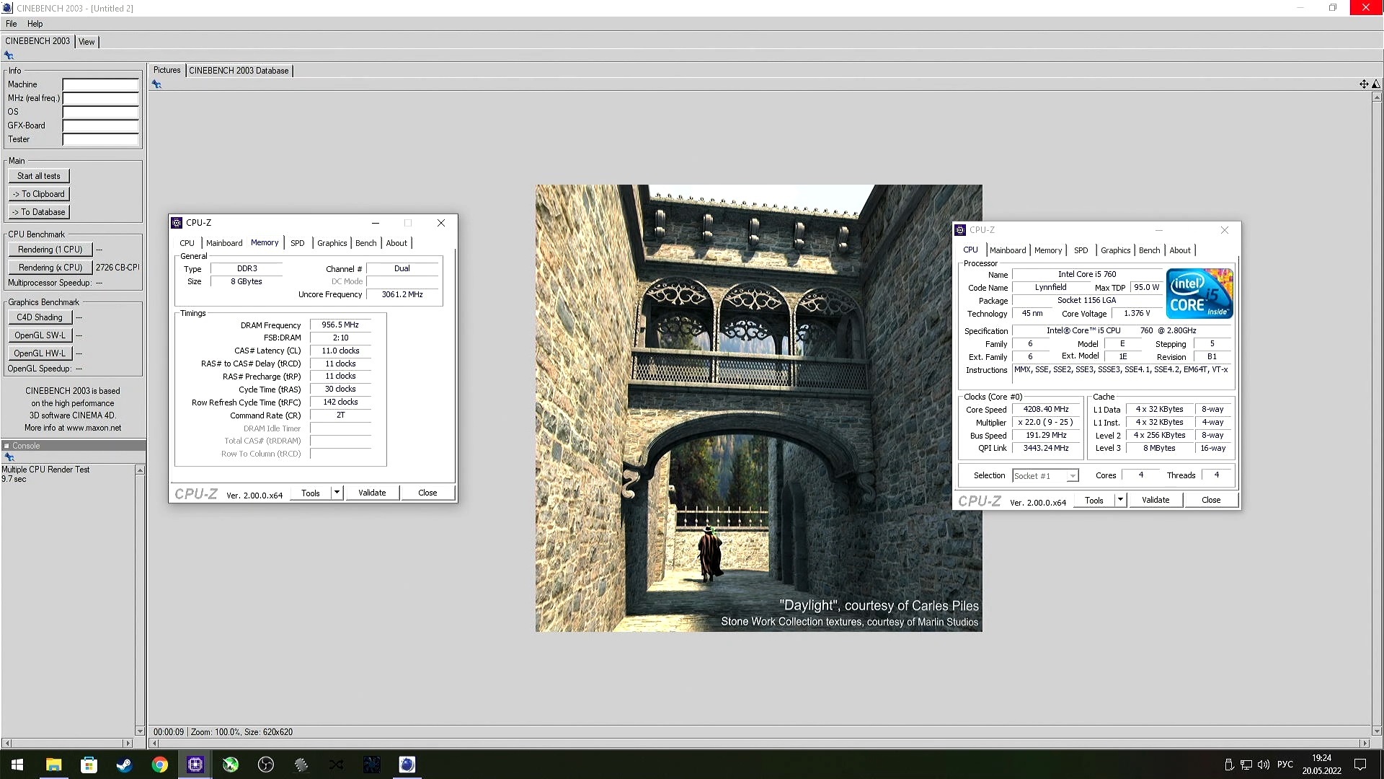Click the To Database button

pyautogui.click(x=39, y=212)
